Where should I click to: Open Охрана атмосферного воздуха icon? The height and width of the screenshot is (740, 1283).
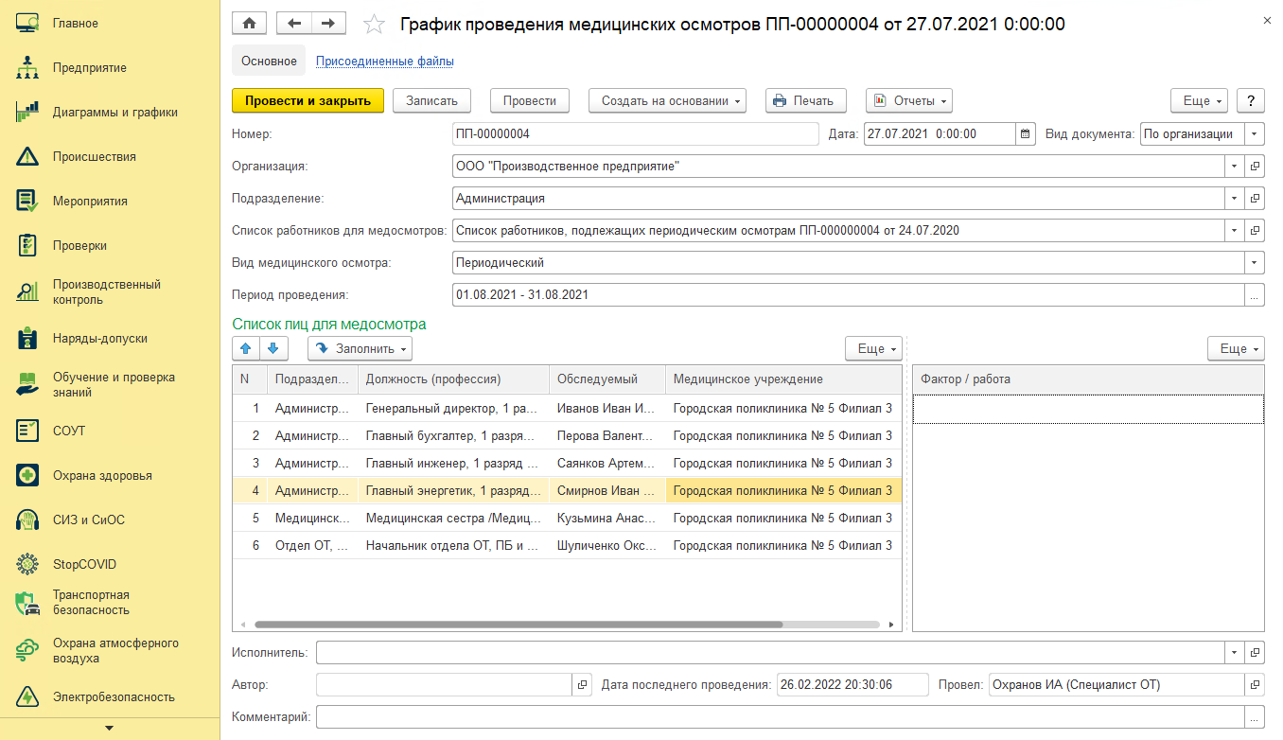point(27,650)
